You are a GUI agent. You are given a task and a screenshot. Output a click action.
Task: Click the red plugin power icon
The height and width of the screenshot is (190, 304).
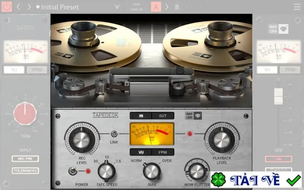click(x=7, y=7)
